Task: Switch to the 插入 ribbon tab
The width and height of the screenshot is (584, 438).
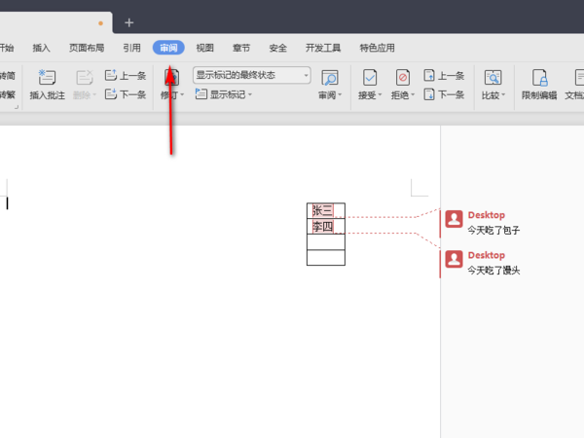Action: coord(41,48)
